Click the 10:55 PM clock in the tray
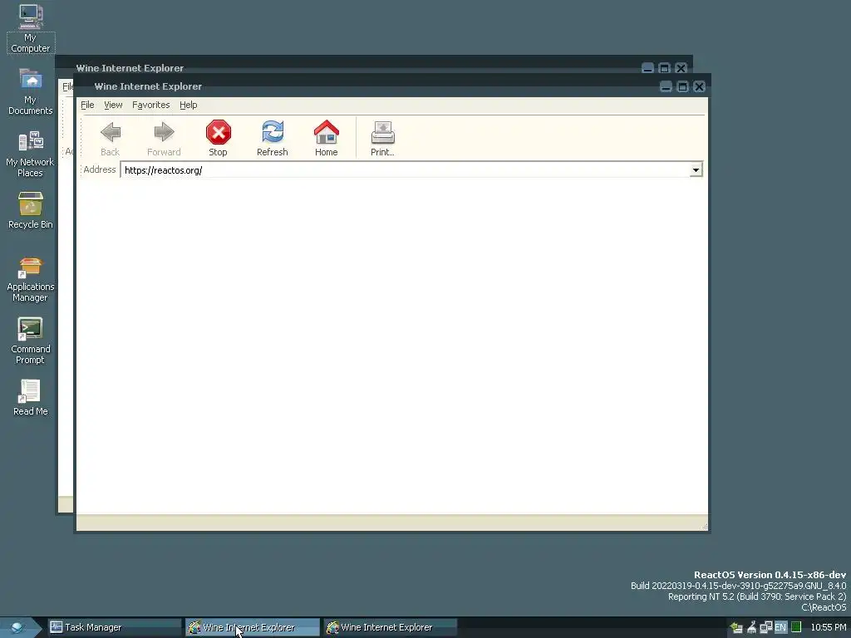Viewport: 851px width, 638px height. click(x=829, y=627)
